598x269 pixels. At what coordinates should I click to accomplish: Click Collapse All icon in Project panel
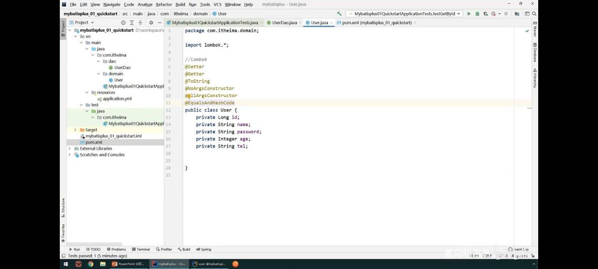(x=140, y=22)
